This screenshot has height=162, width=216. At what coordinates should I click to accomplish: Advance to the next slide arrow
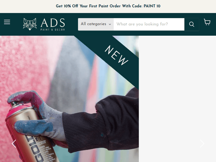(x=202, y=144)
